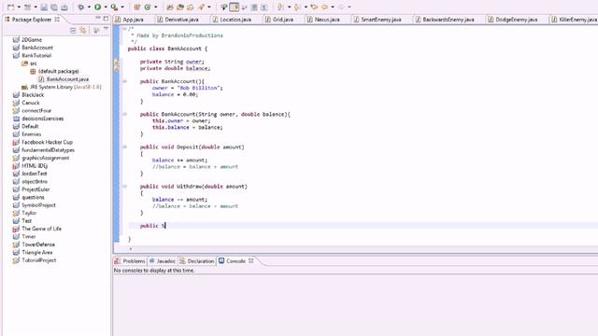
Task: Switch to the App.java editor tab
Action: (130, 20)
